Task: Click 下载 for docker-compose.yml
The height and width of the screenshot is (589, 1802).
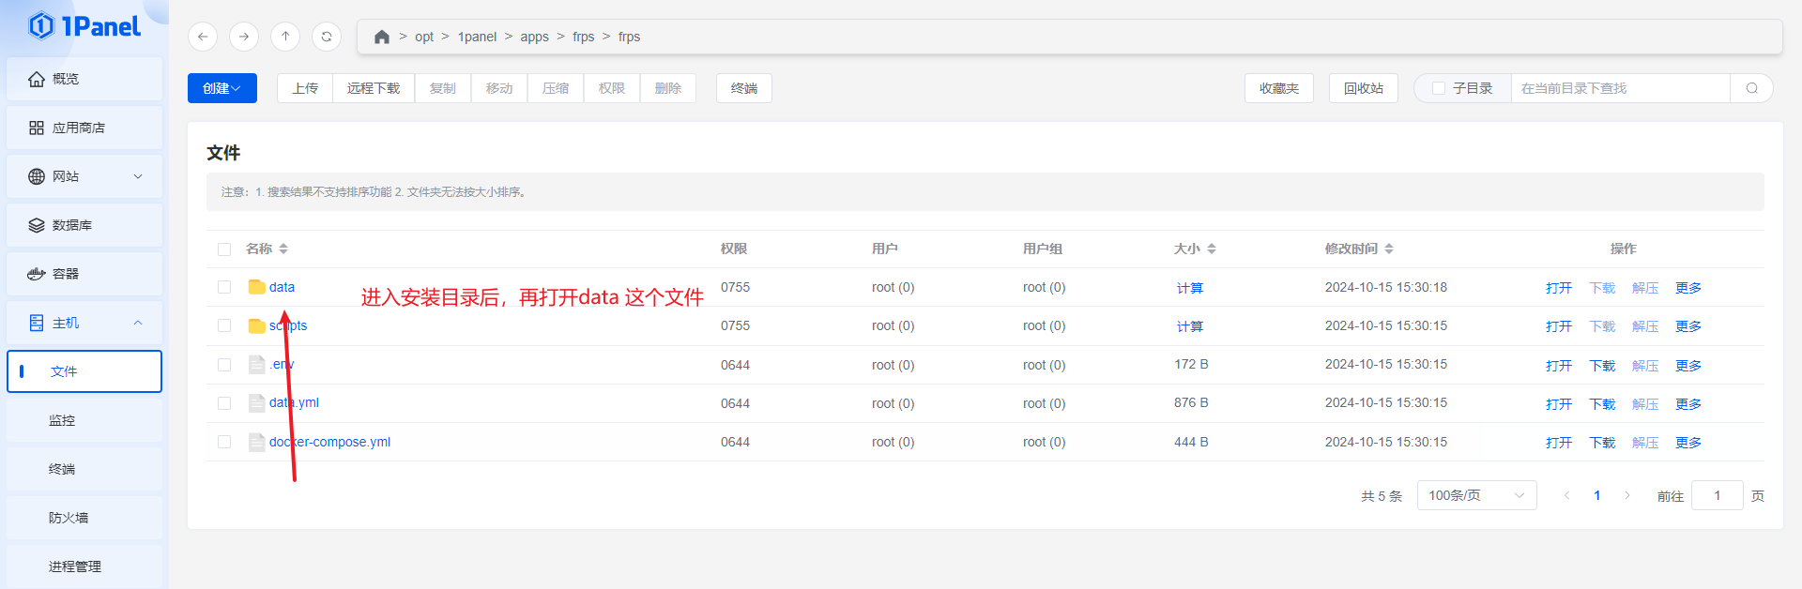Action: point(1602,443)
